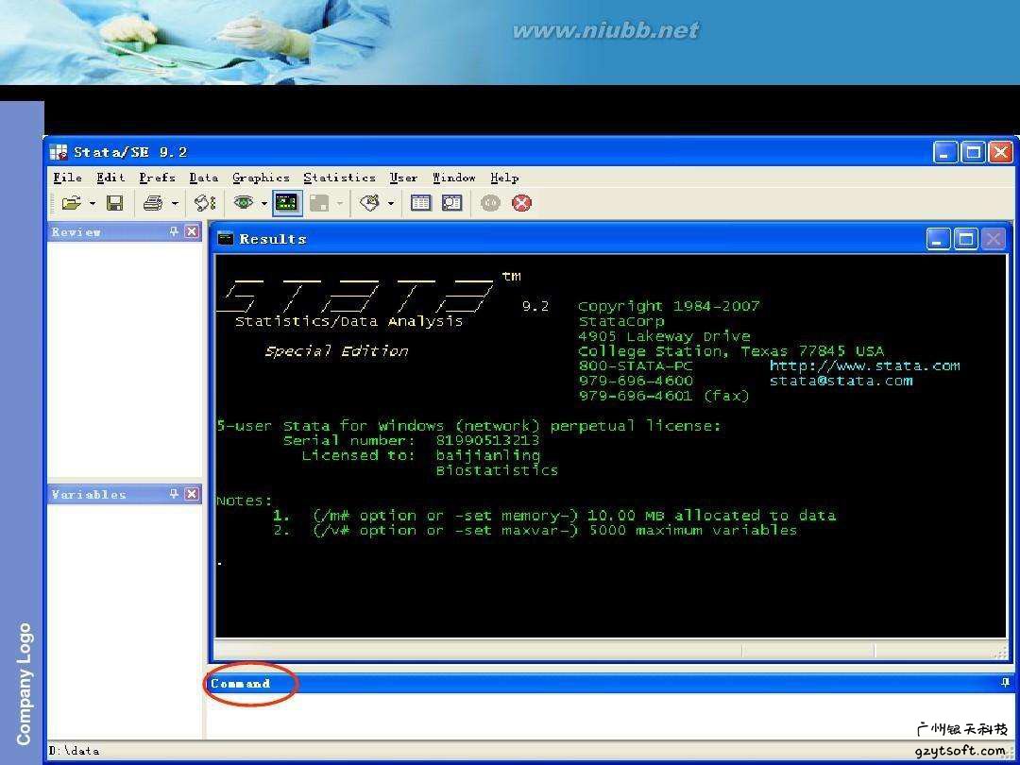Click the Log begin/close scroll icon
Viewport: 1020px width, 765px height.
(x=205, y=203)
